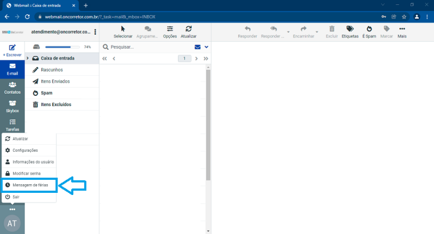Screen dimensions: 434x234
Task: Click Atualizar in the mail toolbar
Action: [x=188, y=32]
